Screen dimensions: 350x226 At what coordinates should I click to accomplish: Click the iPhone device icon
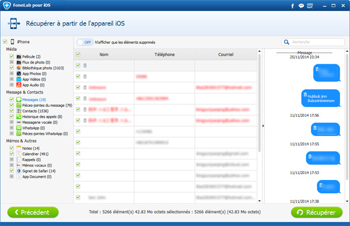tap(12, 42)
